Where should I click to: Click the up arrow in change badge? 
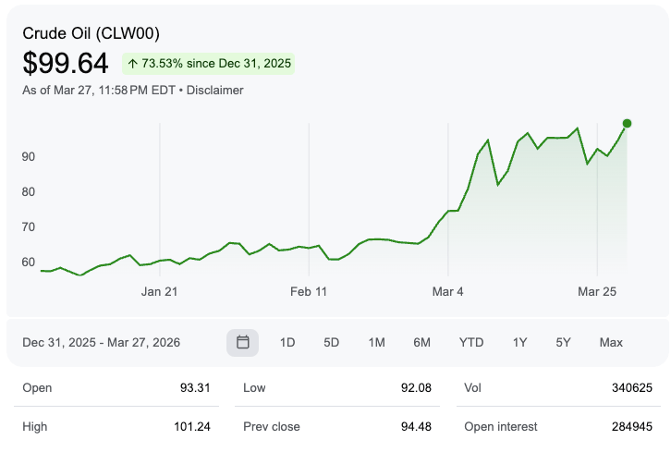[133, 64]
